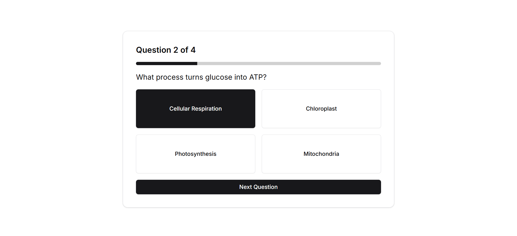Click the quiz progress indicator bar
Viewport: 517px width, 236px height.
click(x=258, y=64)
